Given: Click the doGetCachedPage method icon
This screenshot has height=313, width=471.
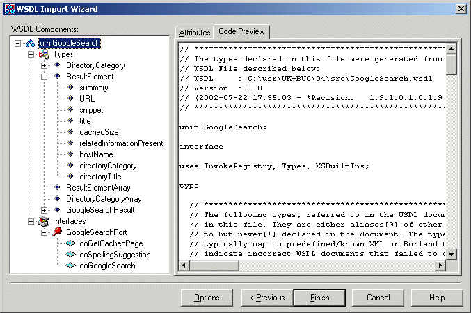Looking at the screenshot, I should coord(70,243).
